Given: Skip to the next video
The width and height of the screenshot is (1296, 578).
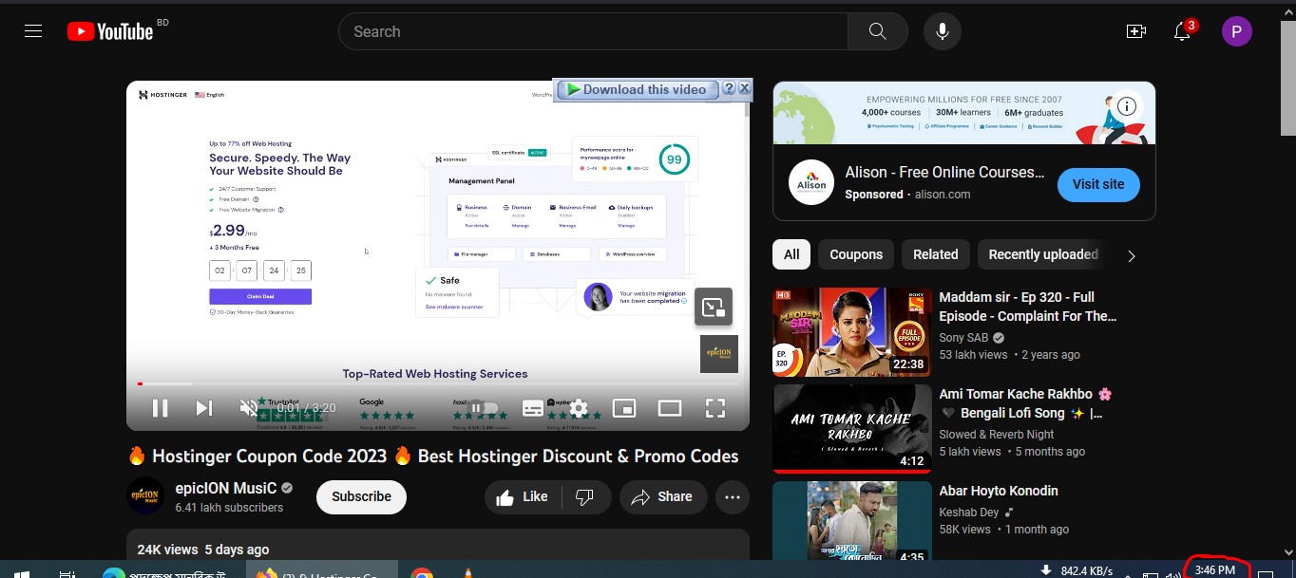Looking at the screenshot, I should [203, 408].
